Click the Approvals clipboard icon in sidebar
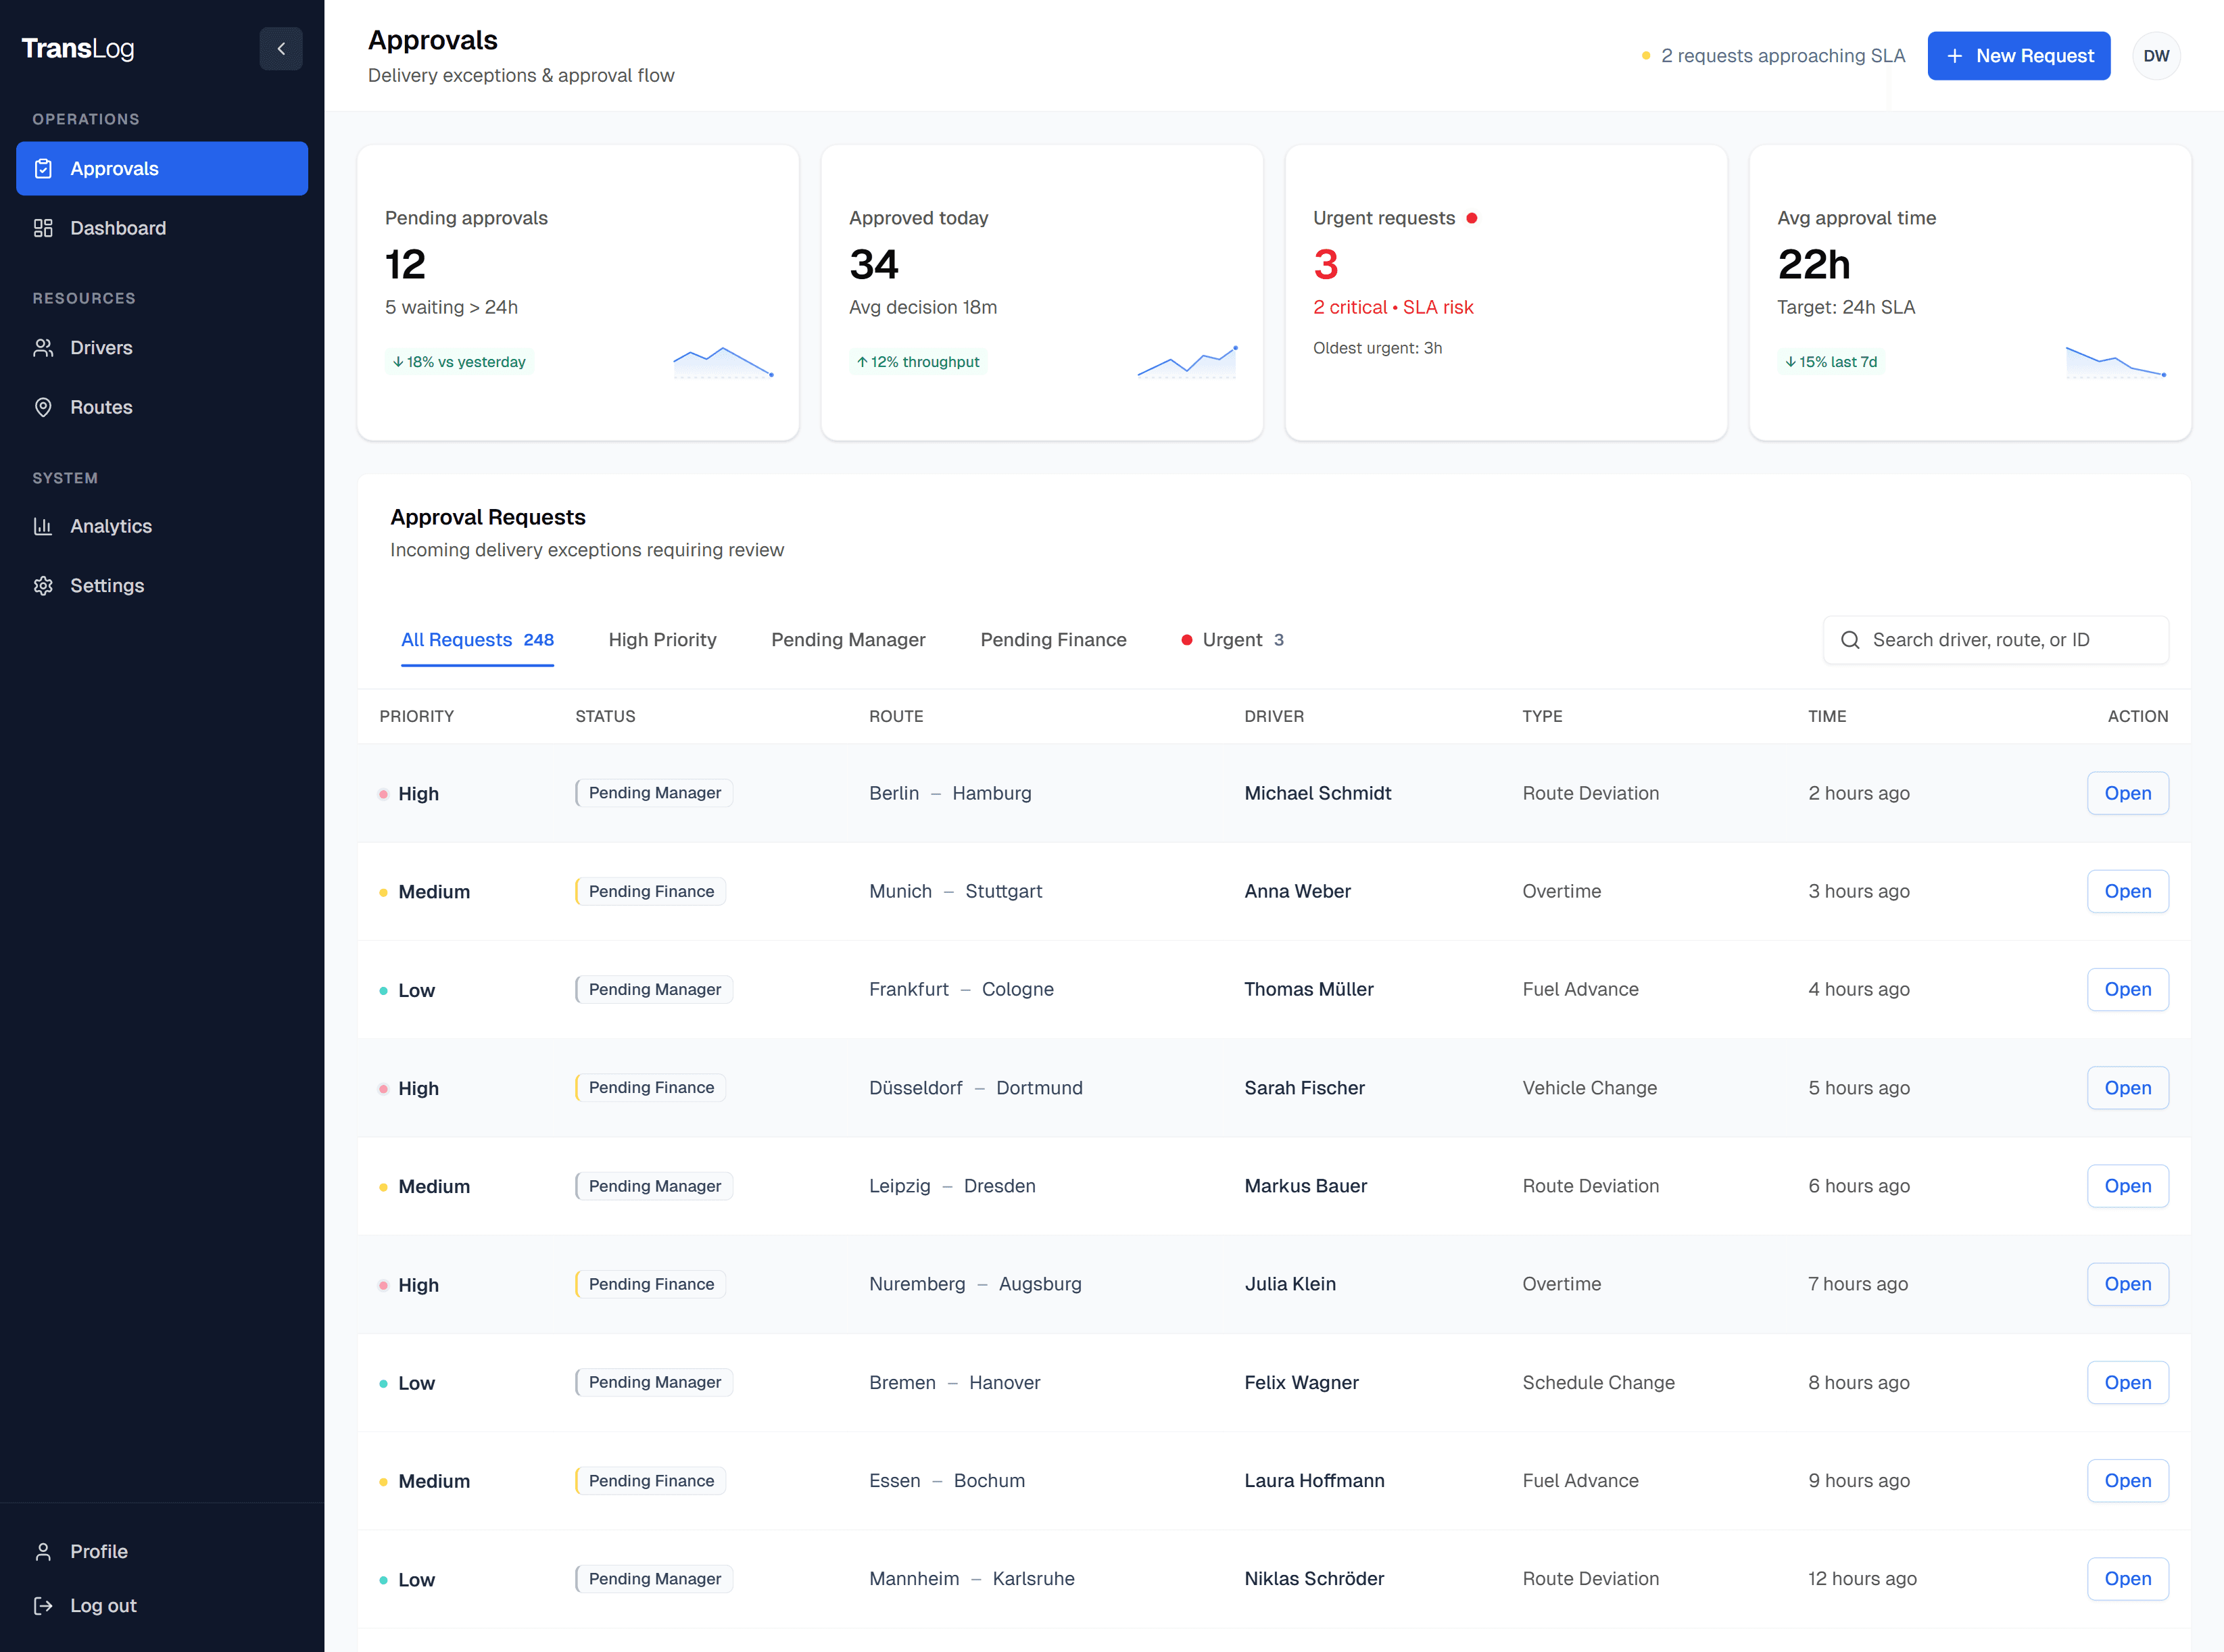Viewport: 2224px width, 1652px height. [43, 169]
